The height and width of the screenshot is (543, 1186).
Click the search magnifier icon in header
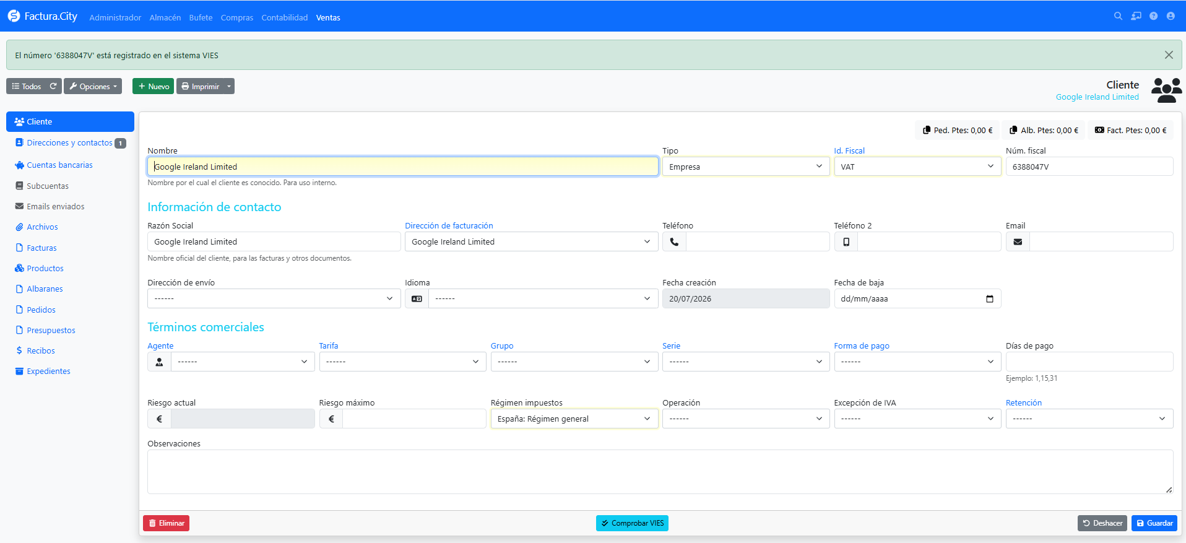(1118, 16)
